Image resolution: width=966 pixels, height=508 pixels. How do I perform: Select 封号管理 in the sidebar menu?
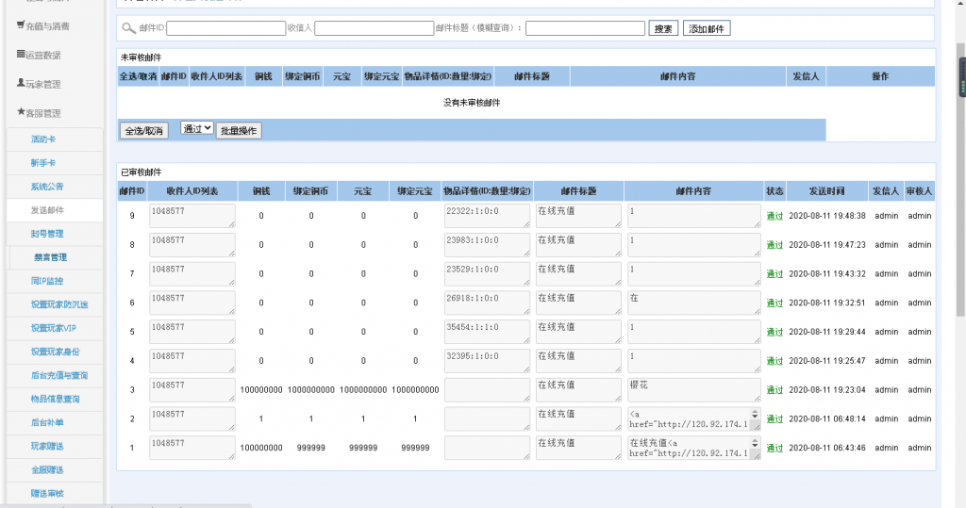(x=47, y=233)
